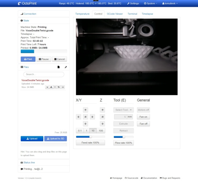Home the Z axis
The height and width of the screenshot is (183, 198).
[103, 117]
